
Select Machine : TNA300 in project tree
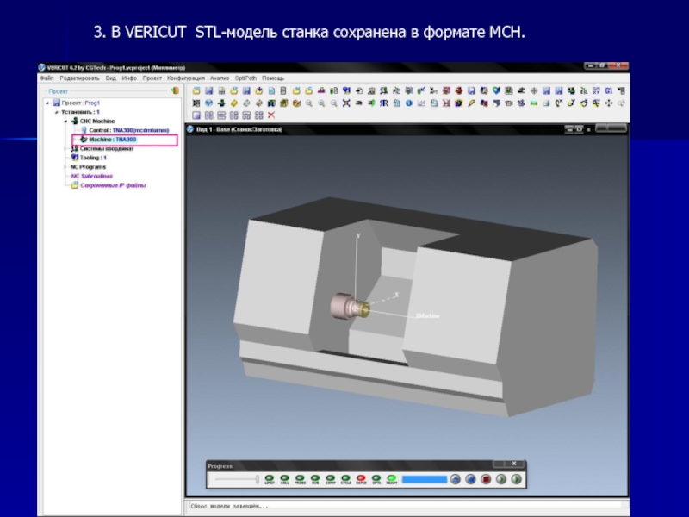tap(112, 139)
